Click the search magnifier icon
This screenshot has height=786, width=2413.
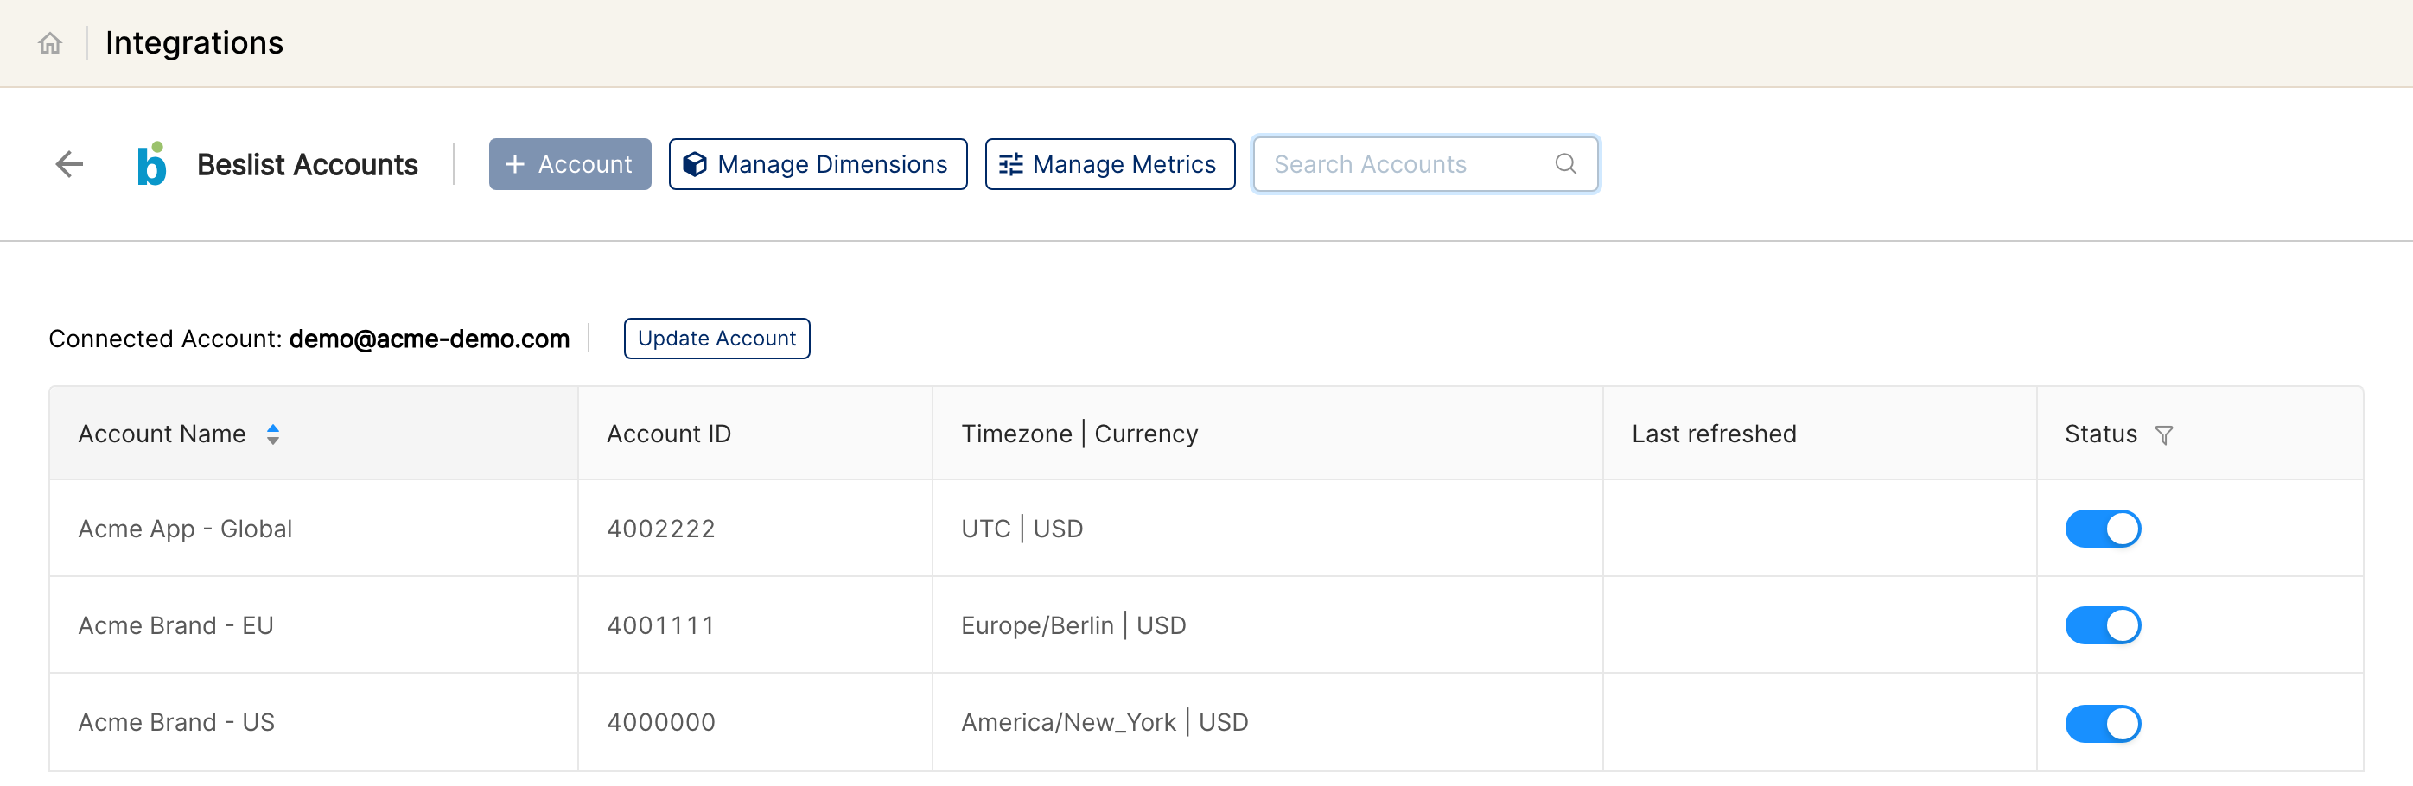(x=1565, y=164)
